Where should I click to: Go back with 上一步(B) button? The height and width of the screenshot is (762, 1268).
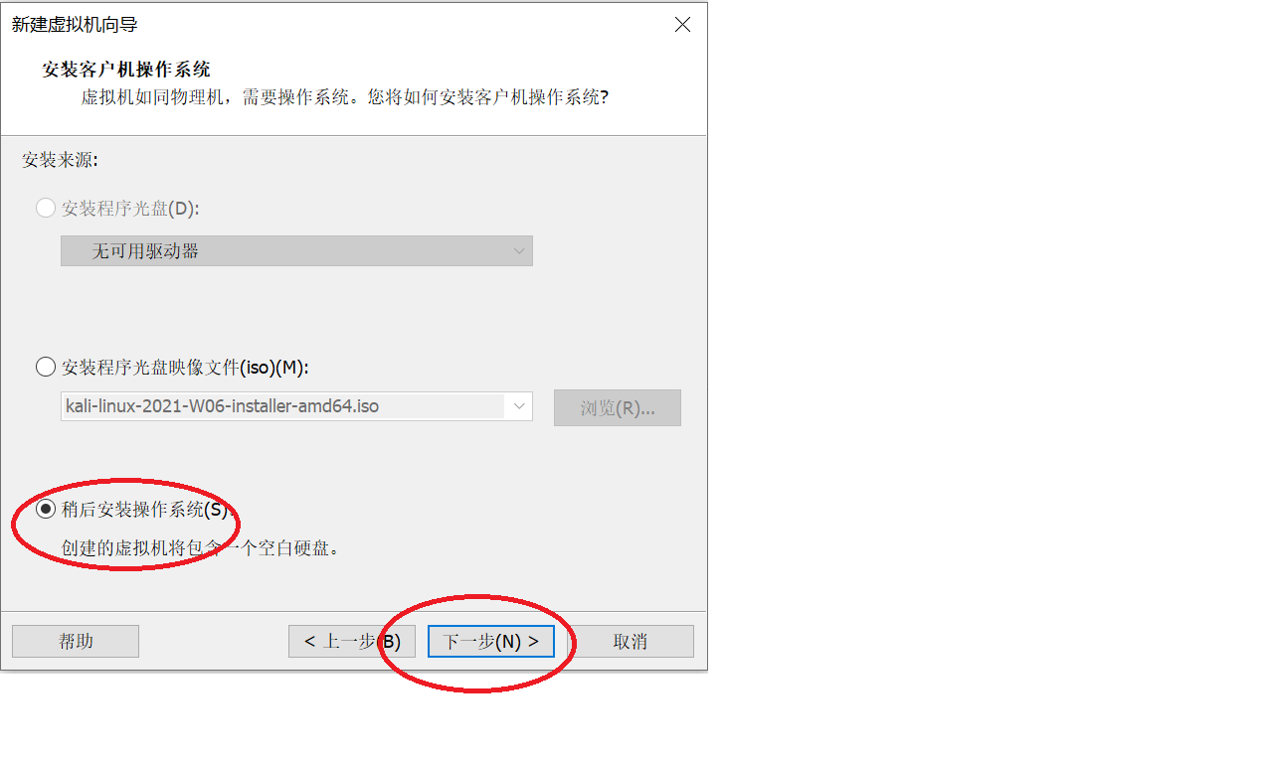352,641
